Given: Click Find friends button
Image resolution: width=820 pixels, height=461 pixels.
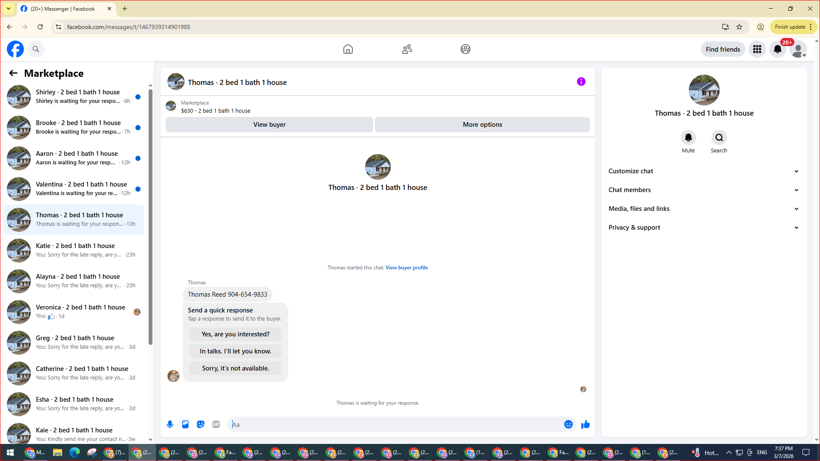Looking at the screenshot, I should (x=723, y=49).
